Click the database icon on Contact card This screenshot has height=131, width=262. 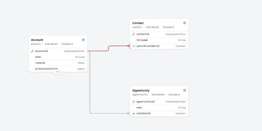coord(184,23)
